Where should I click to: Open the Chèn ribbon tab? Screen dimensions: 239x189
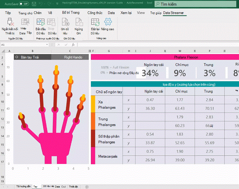[x=38, y=13]
